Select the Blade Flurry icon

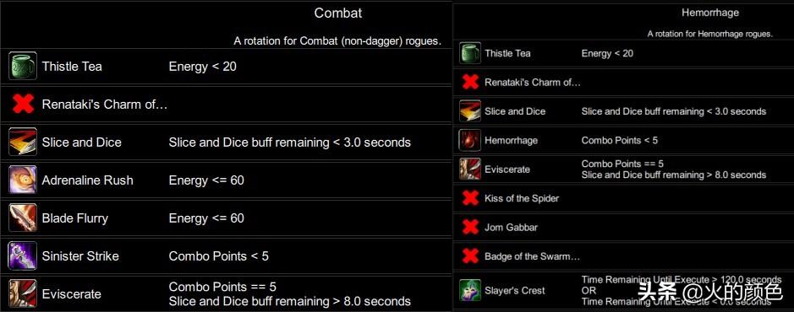point(23,218)
